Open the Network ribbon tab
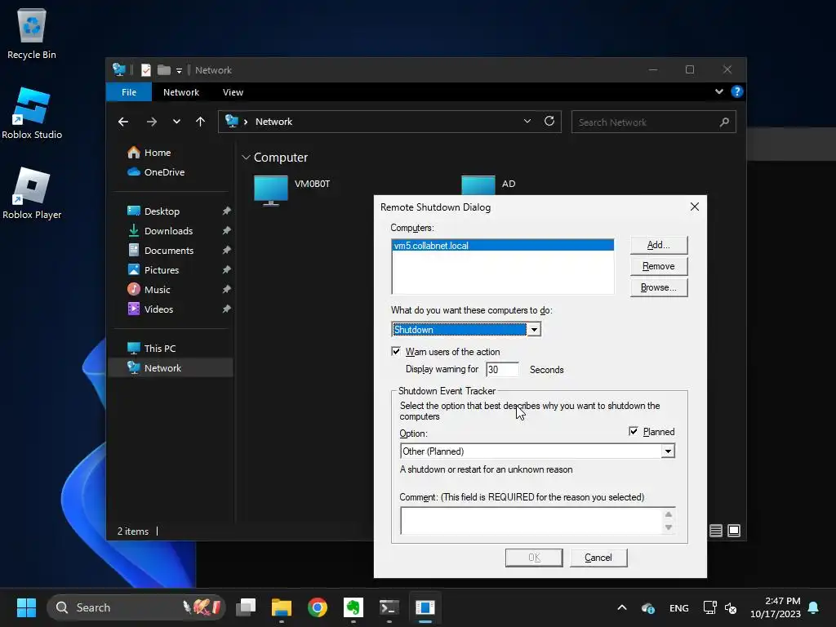 [181, 92]
